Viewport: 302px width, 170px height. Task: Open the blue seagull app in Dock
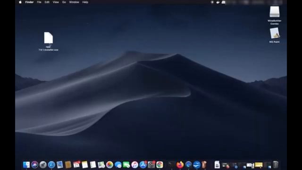click(x=197, y=165)
